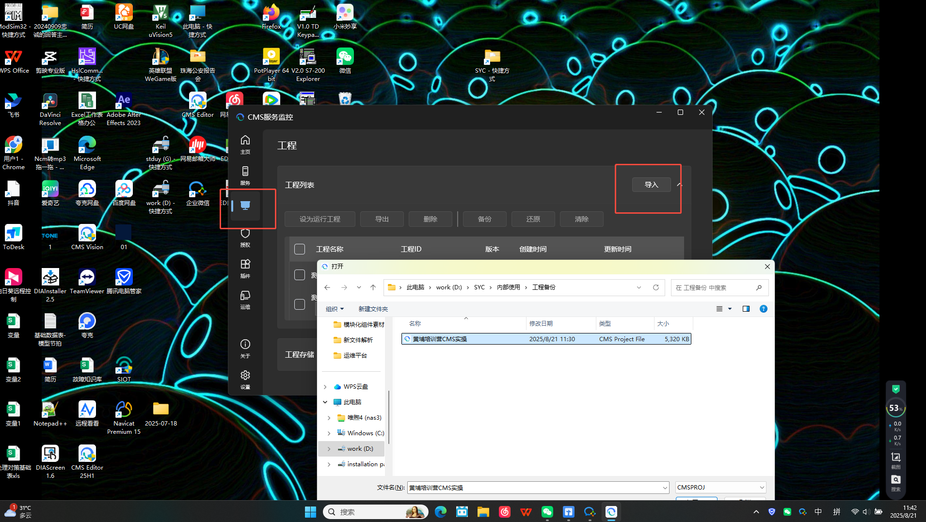The width and height of the screenshot is (926, 522).
Task: Open the 设置 settings gear icon
Action: click(245, 379)
